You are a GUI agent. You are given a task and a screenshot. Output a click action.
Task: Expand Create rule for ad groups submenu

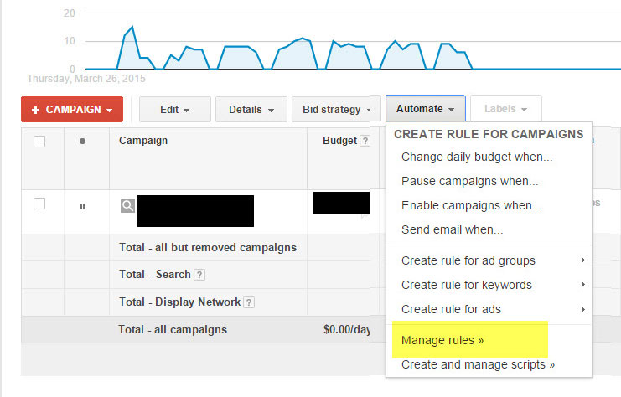point(489,260)
